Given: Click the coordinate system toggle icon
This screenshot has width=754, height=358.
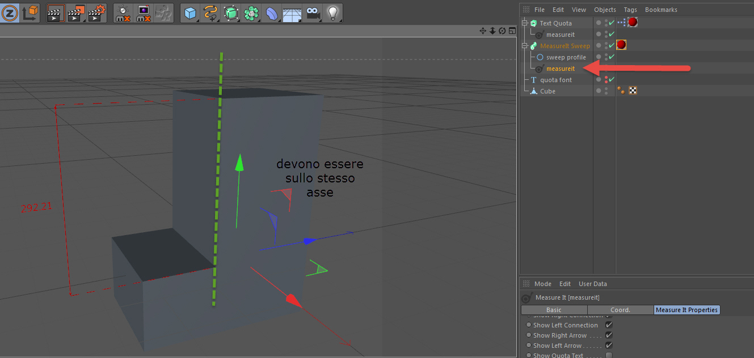Looking at the screenshot, I should (x=31, y=12).
